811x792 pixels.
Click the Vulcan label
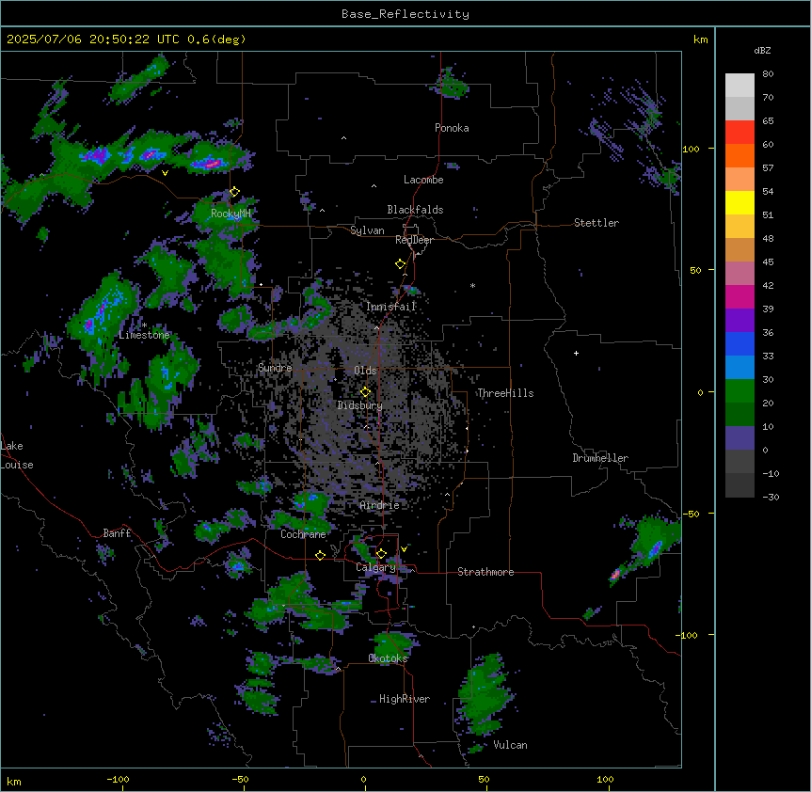coord(510,745)
